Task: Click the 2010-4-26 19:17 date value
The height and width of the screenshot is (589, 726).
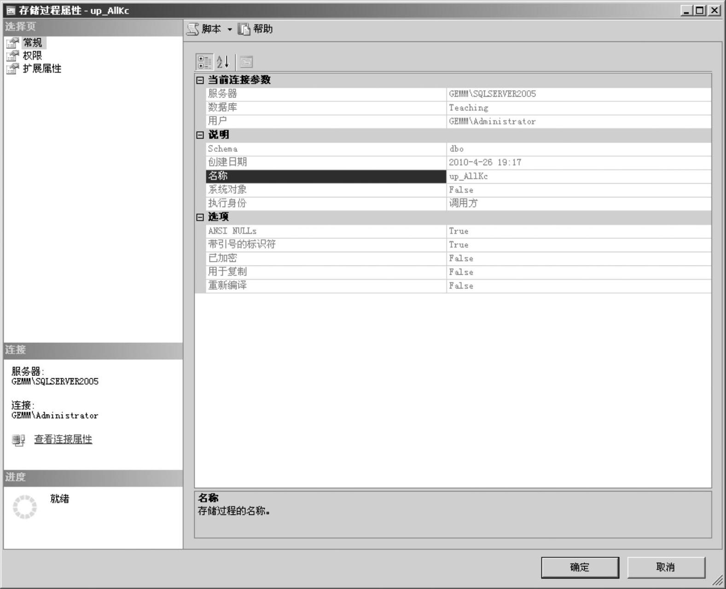Action: coord(485,162)
